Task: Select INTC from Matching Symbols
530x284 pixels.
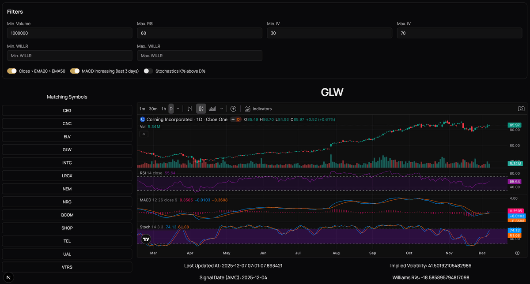Action: pyautogui.click(x=67, y=163)
